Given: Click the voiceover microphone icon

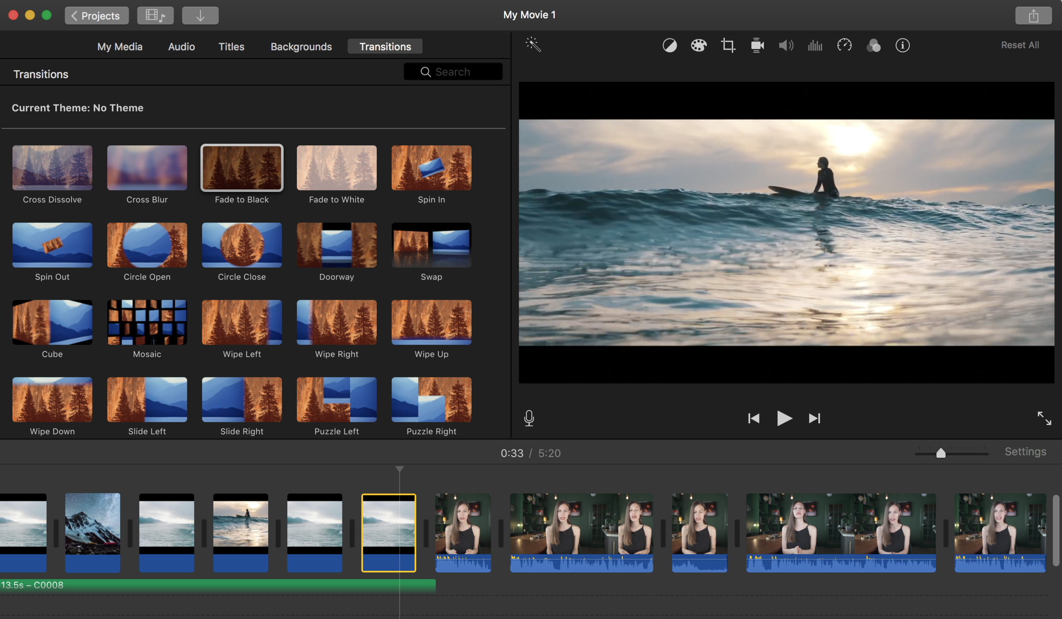Looking at the screenshot, I should pos(529,418).
